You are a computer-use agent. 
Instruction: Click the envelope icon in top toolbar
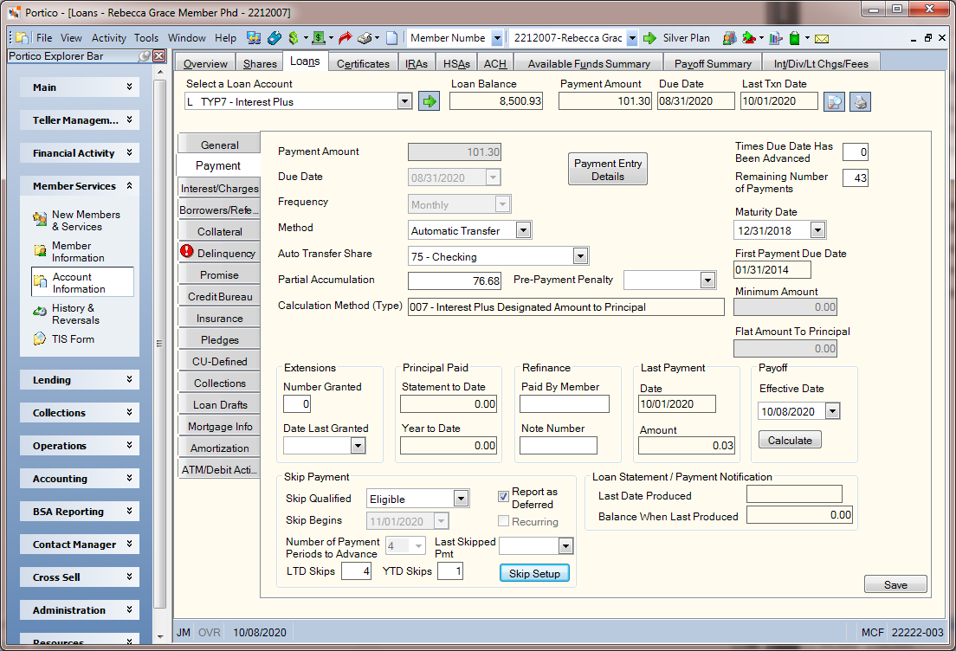[x=821, y=38]
